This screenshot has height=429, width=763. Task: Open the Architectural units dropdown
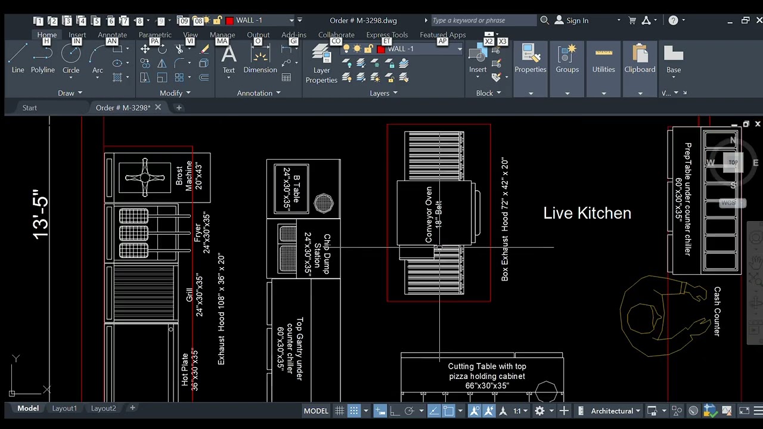(616, 411)
